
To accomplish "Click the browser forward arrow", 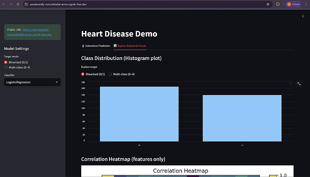I will tap(11, 4).
